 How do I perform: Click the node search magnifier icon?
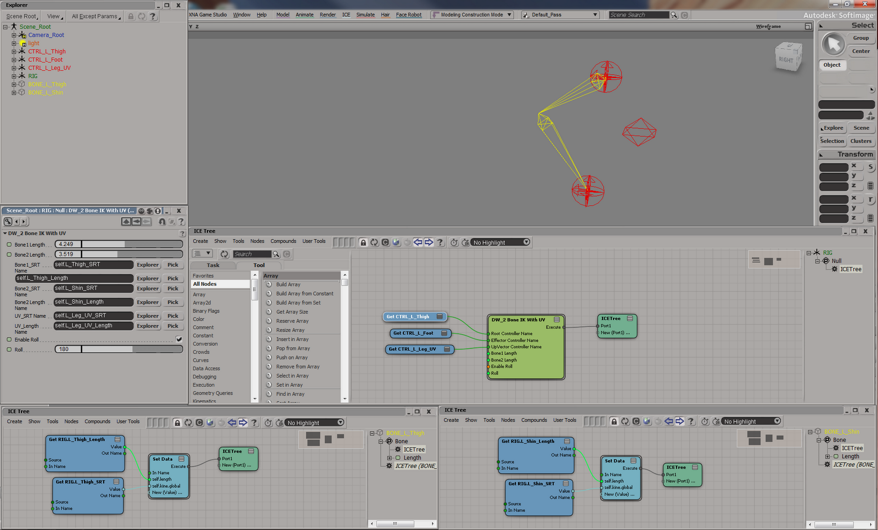(276, 254)
